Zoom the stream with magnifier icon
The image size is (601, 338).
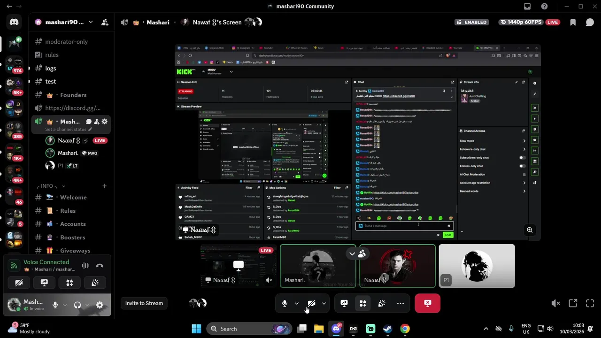point(530,230)
